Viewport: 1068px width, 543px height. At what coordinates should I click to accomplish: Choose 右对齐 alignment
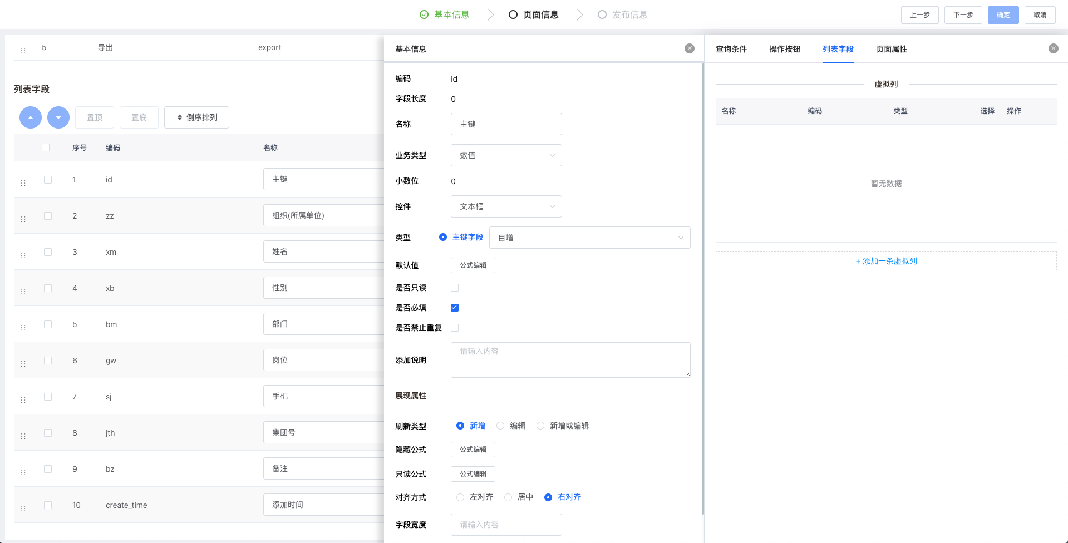click(x=548, y=497)
